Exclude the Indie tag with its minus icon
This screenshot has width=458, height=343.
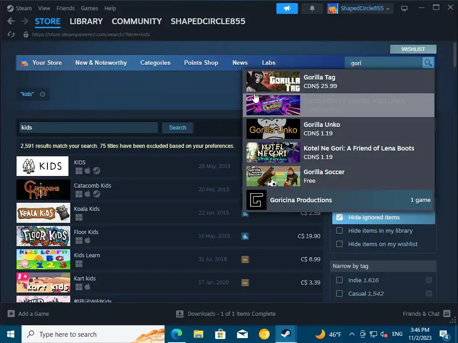pyautogui.click(x=429, y=280)
